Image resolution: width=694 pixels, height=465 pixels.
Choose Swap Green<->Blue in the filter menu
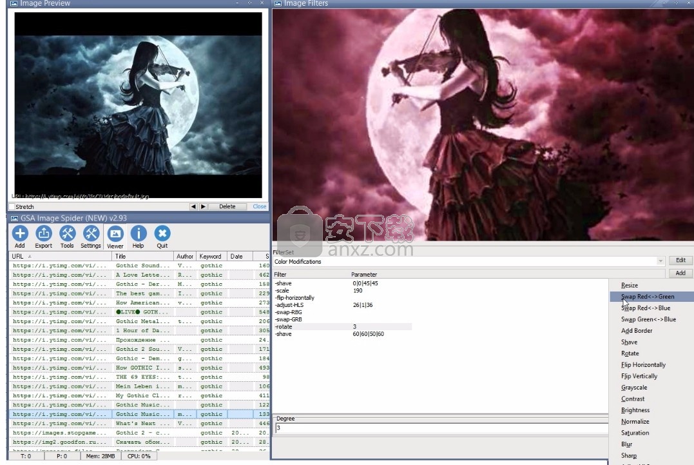pyautogui.click(x=648, y=319)
